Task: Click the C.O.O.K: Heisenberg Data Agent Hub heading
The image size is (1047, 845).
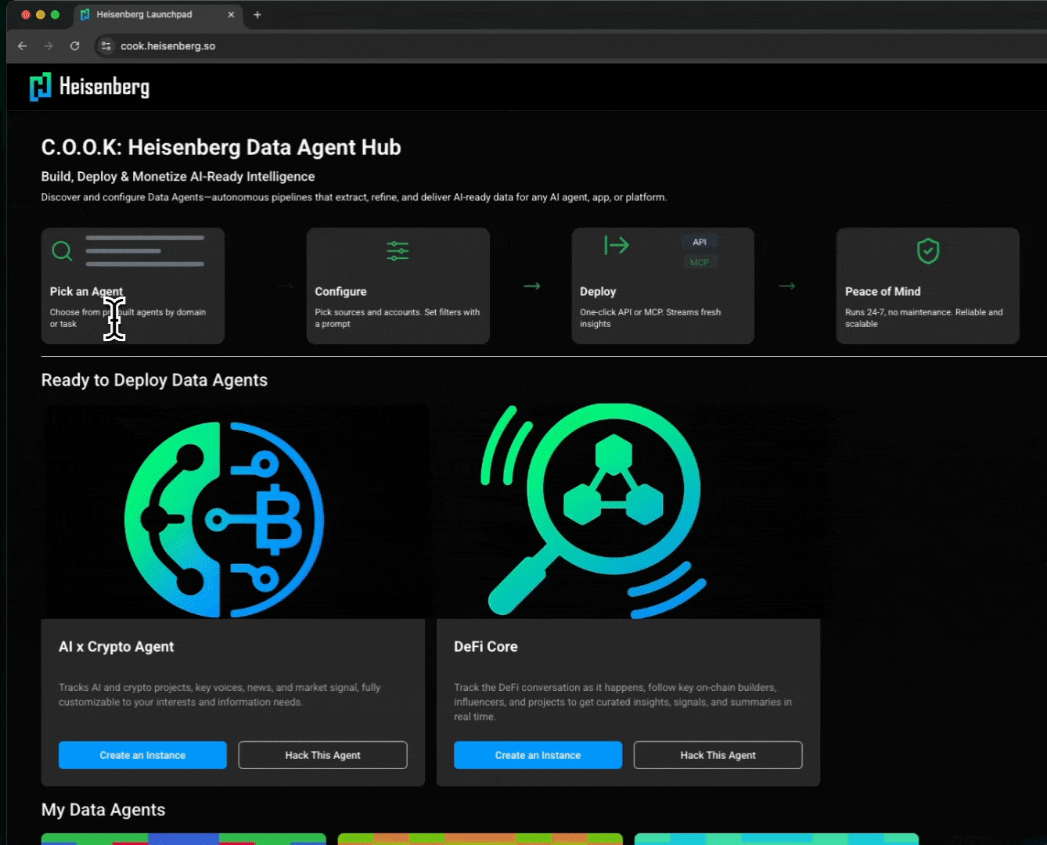Action: pyautogui.click(x=221, y=147)
